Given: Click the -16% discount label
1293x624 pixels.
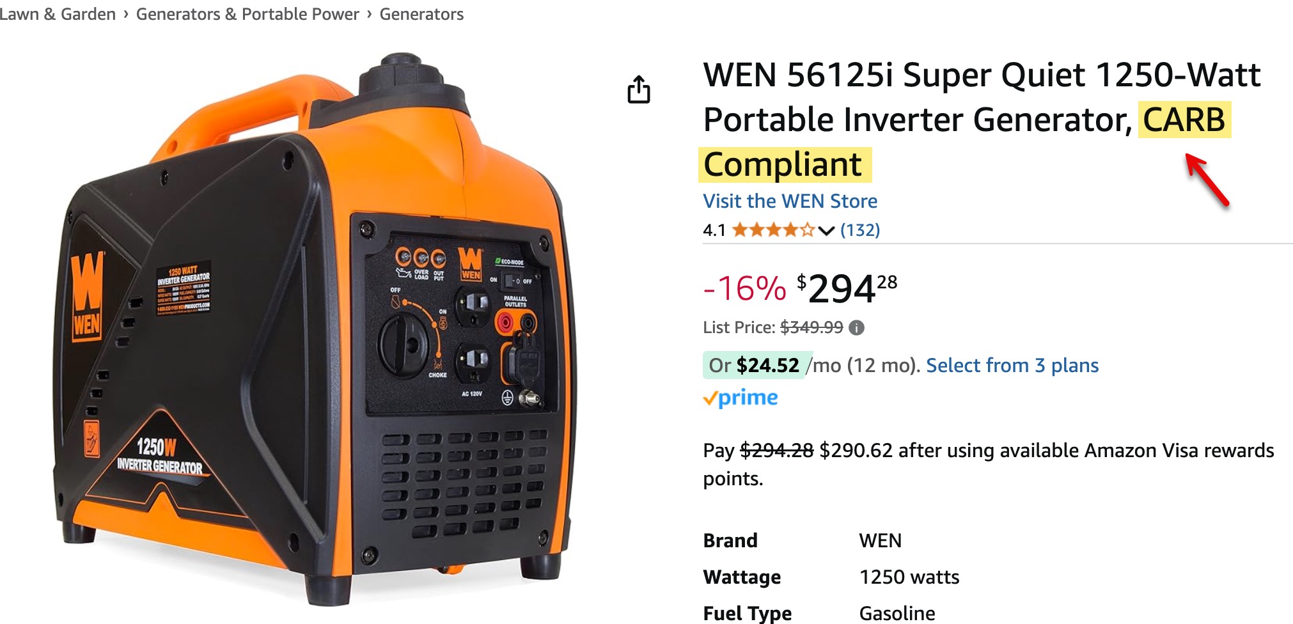Looking at the screenshot, I should tap(744, 288).
